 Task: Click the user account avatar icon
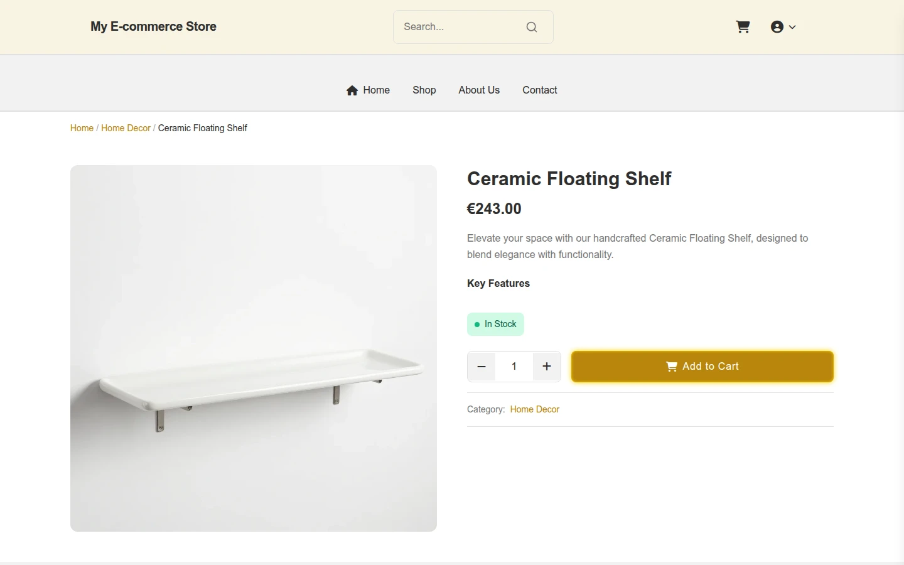[777, 26]
